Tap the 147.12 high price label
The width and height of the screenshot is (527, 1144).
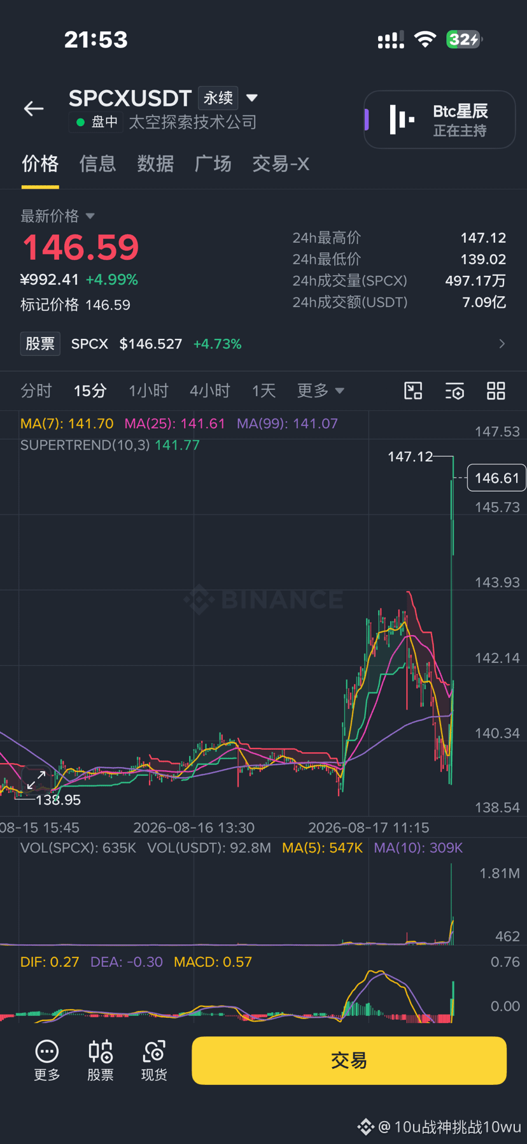[x=410, y=457]
